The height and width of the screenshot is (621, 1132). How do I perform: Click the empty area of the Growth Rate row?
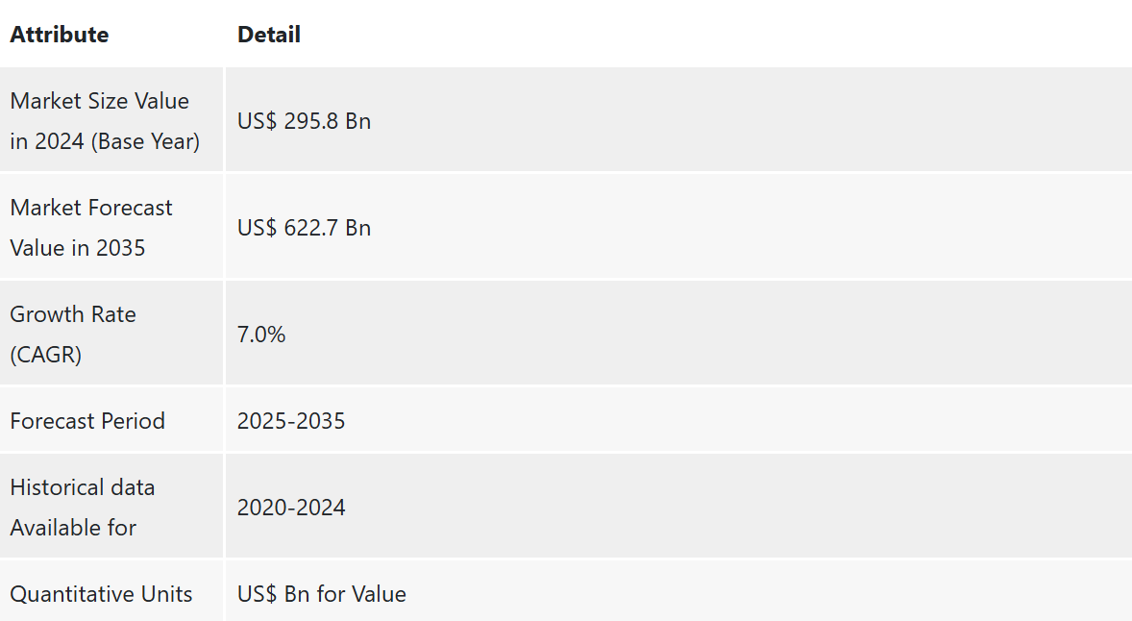(x=707, y=335)
